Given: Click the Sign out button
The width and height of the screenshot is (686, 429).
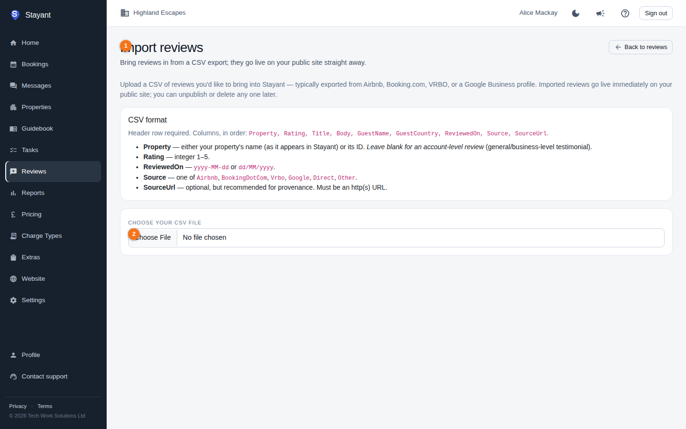Looking at the screenshot, I should pyautogui.click(x=656, y=13).
